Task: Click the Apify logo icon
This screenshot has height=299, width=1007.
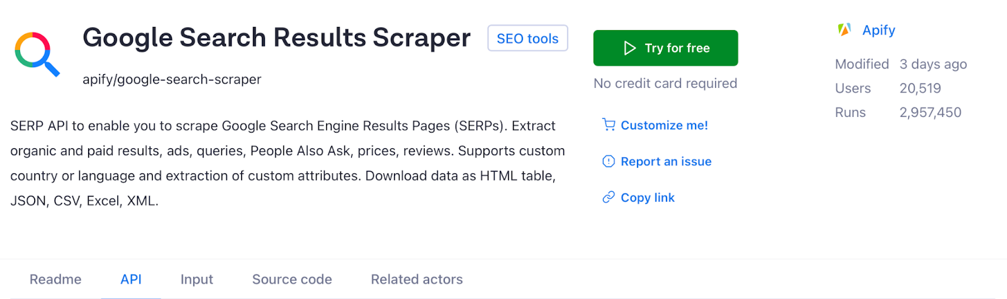Action: point(845,30)
